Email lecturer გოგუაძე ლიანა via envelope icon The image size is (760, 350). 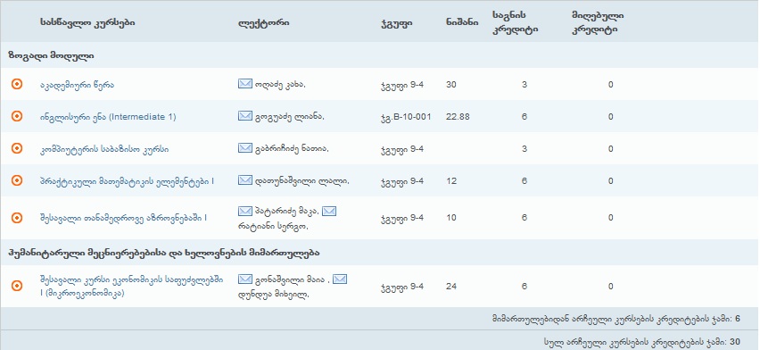(x=245, y=116)
